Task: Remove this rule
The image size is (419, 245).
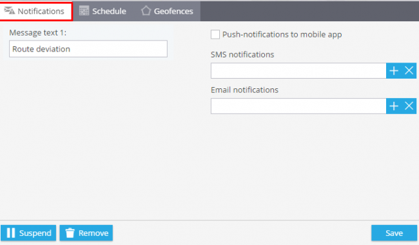Action: (86, 233)
